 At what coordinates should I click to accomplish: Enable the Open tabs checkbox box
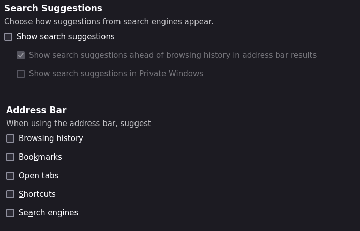10,176
